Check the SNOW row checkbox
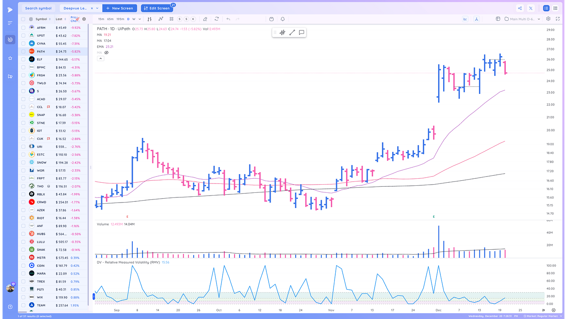Screen dimensions: 567x319 coord(23,162)
